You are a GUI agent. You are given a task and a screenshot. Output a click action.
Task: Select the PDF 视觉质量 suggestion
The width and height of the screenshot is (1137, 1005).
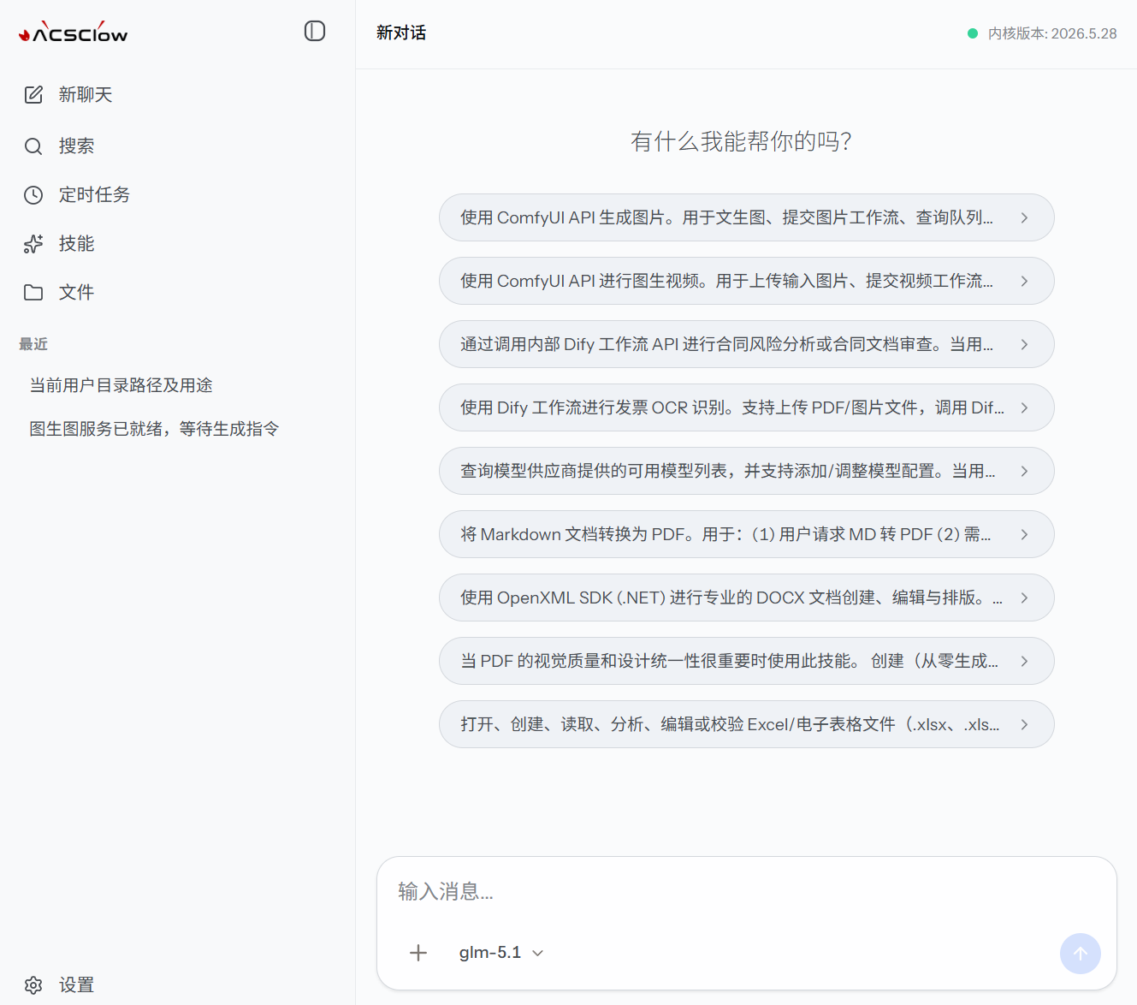tap(747, 661)
